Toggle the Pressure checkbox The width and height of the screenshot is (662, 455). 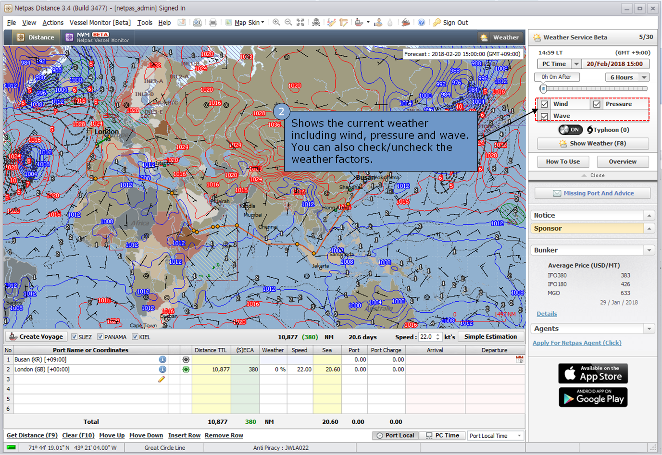597,104
